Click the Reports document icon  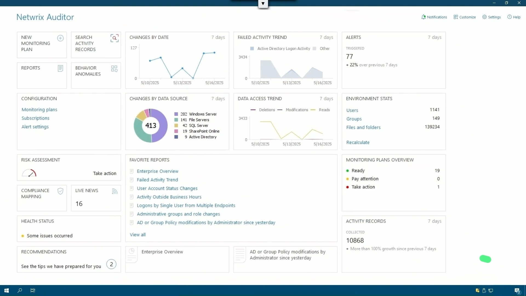pyautogui.click(x=60, y=69)
